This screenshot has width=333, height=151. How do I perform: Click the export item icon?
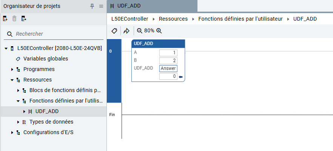(24, 18)
